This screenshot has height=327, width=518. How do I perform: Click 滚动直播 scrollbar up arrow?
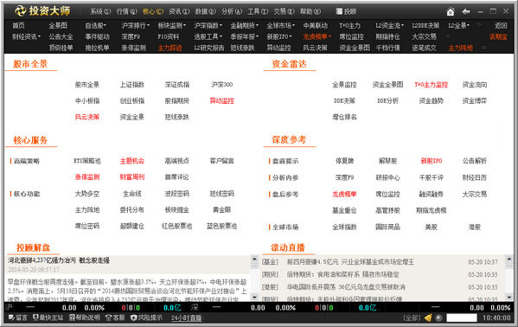[509, 259]
